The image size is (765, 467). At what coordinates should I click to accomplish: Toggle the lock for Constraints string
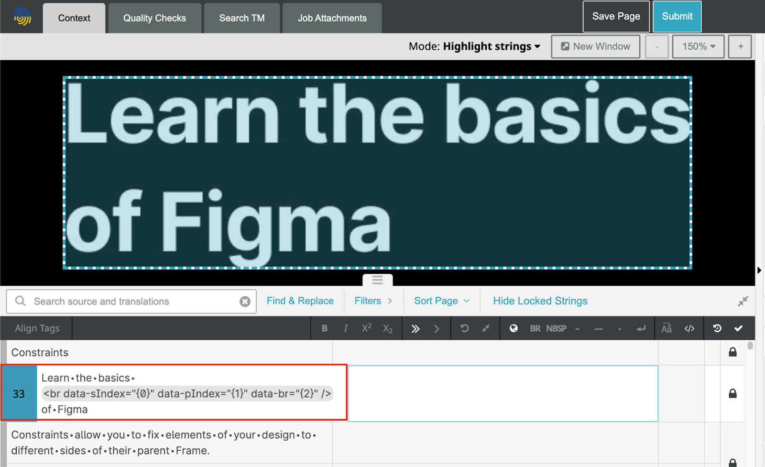point(732,352)
